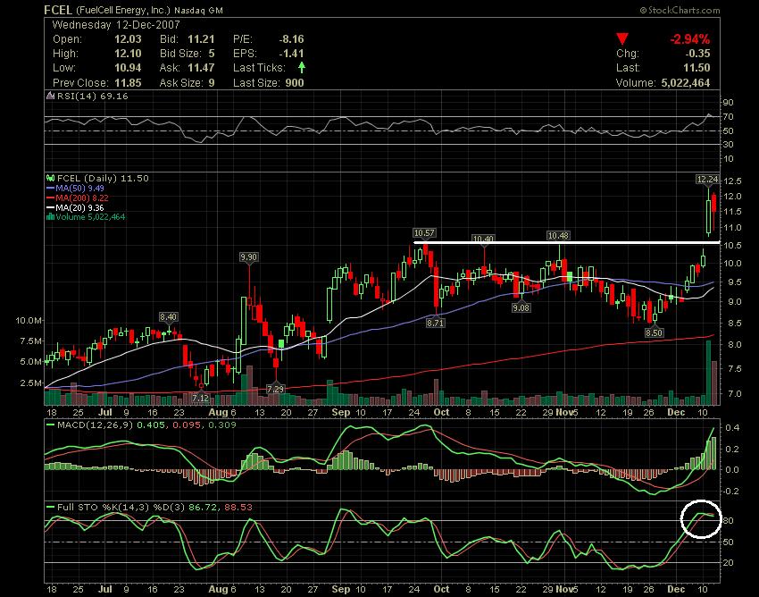This screenshot has height=597, width=759.
Task: Click the MA(20) 9.36 legend entry
Action: click(79, 207)
